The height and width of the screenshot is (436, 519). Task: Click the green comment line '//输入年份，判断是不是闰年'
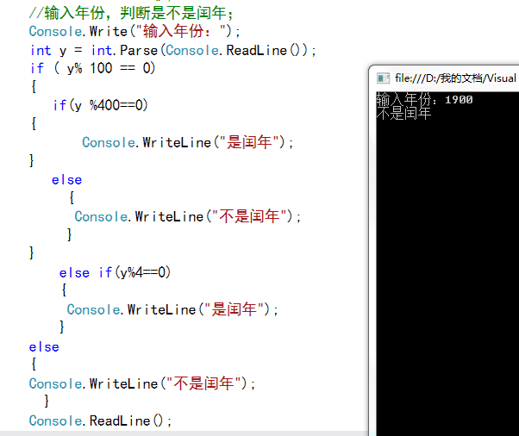pos(131,13)
